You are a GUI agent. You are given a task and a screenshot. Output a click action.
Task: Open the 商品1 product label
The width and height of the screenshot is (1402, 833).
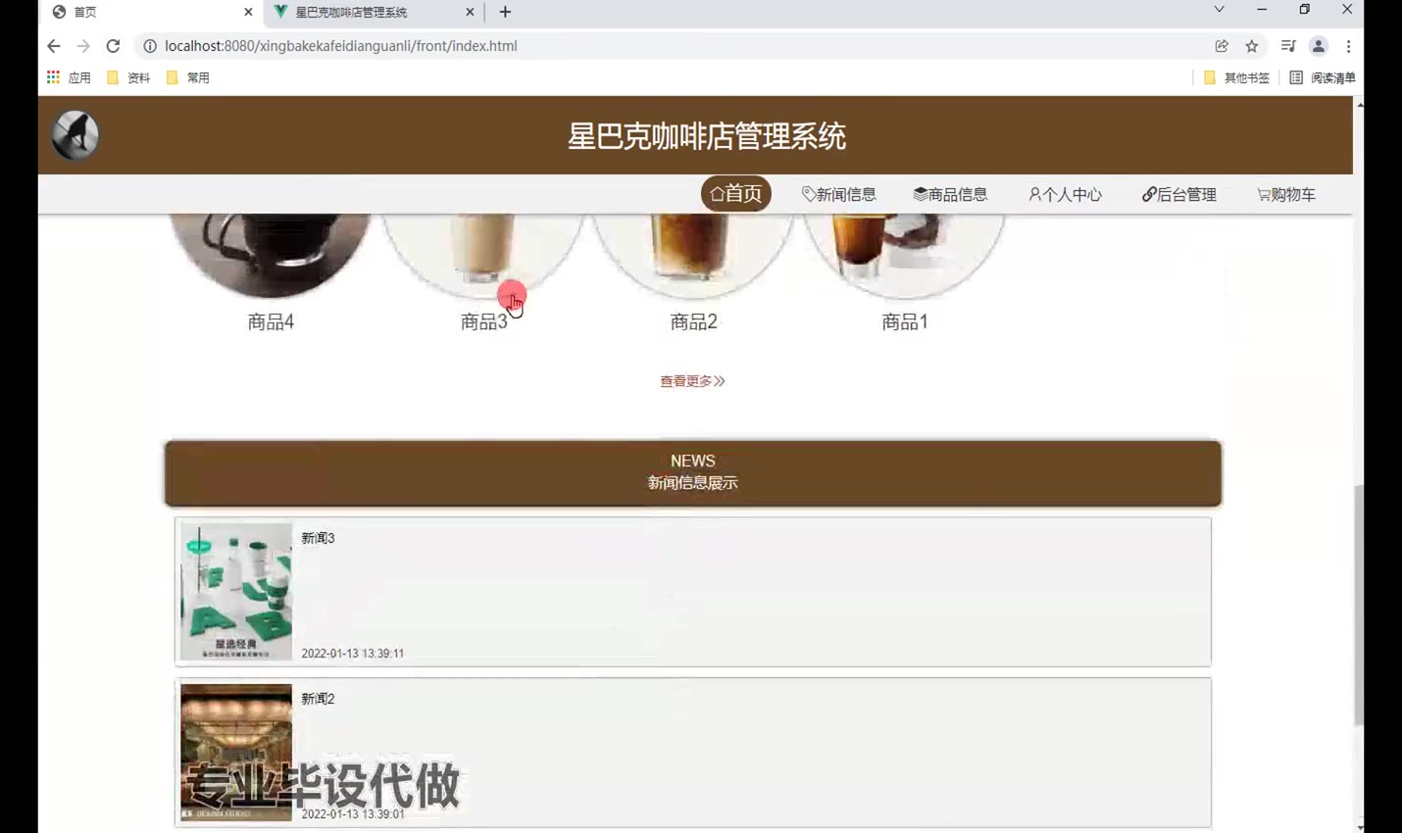(x=905, y=321)
